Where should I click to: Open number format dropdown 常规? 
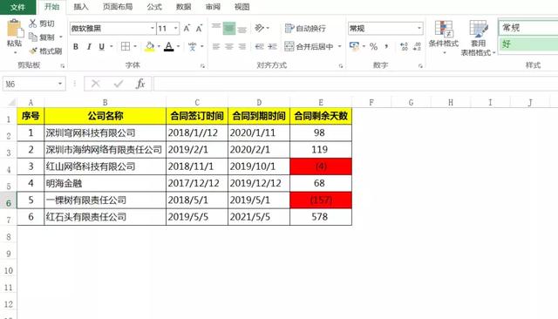(x=419, y=28)
